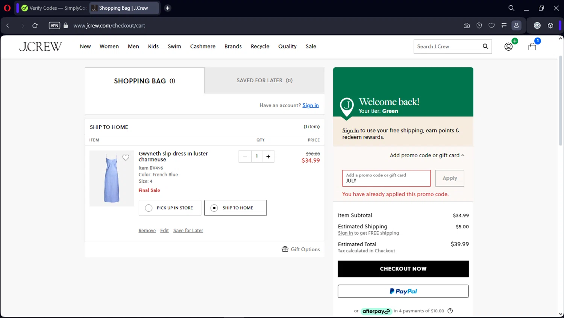Open the Brands menu

coord(233,47)
